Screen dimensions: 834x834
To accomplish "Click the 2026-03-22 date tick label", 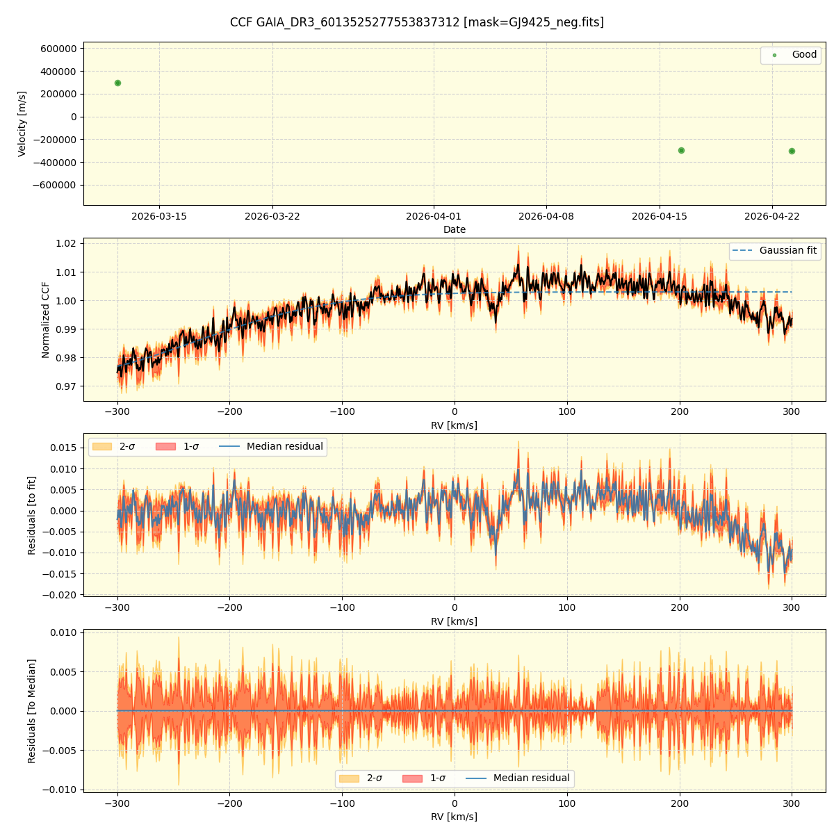I will coord(272,216).
